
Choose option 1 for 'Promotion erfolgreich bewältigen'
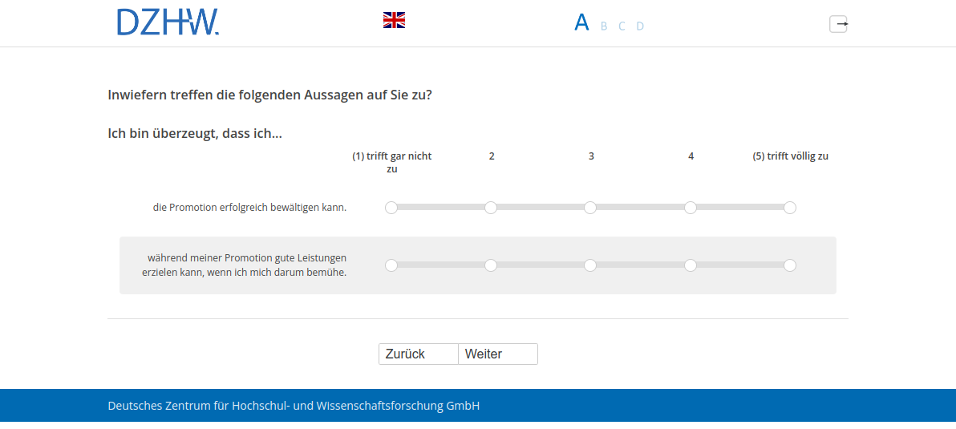[x=391, y=208]
